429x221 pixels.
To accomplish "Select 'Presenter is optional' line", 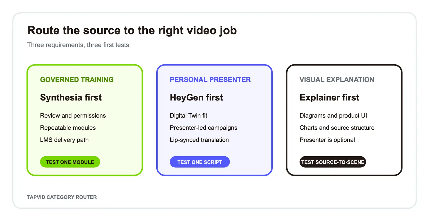I will pos(327,140).
